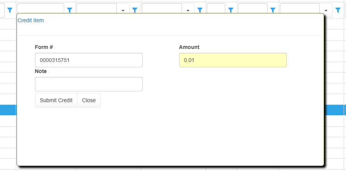This screenshot has height=171, width=346.
Task: Focus the Form # input field
Action: click(88, 60)
